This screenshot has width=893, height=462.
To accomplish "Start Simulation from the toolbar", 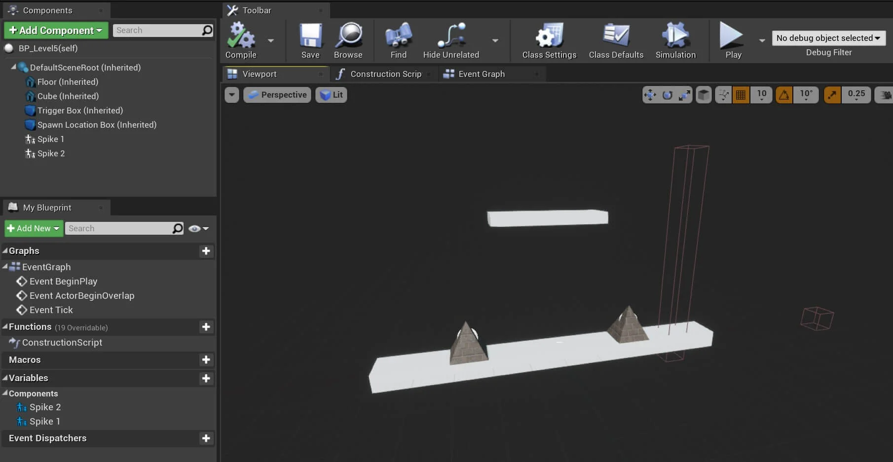I will [675, 36].
